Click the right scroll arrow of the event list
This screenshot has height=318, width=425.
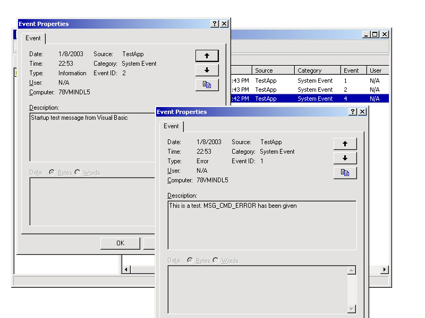385,270
